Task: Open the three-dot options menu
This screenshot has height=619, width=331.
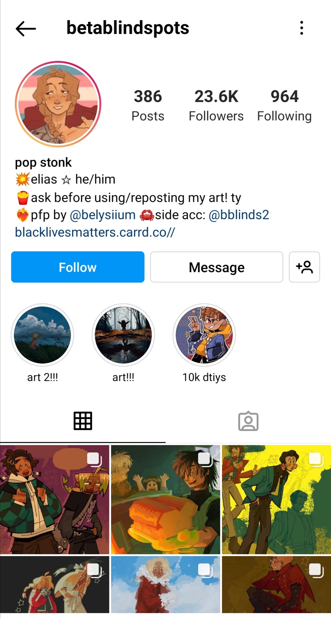Action: (302, 28)
